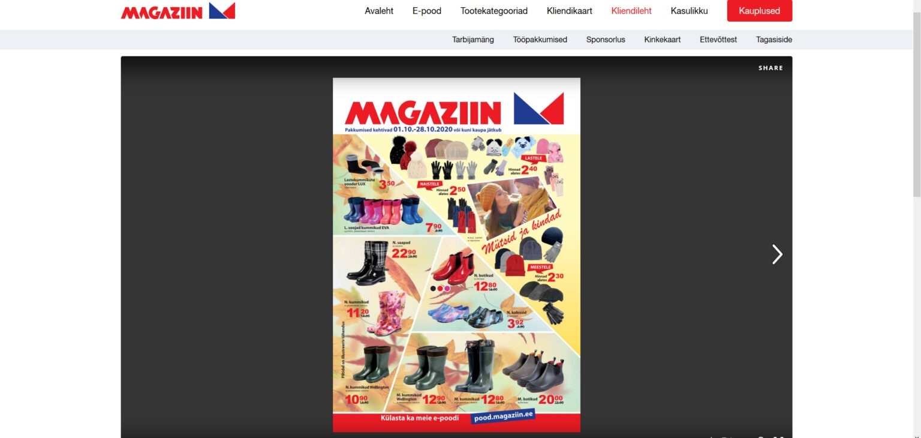Open the Sponsorlus submenu link

606,40
